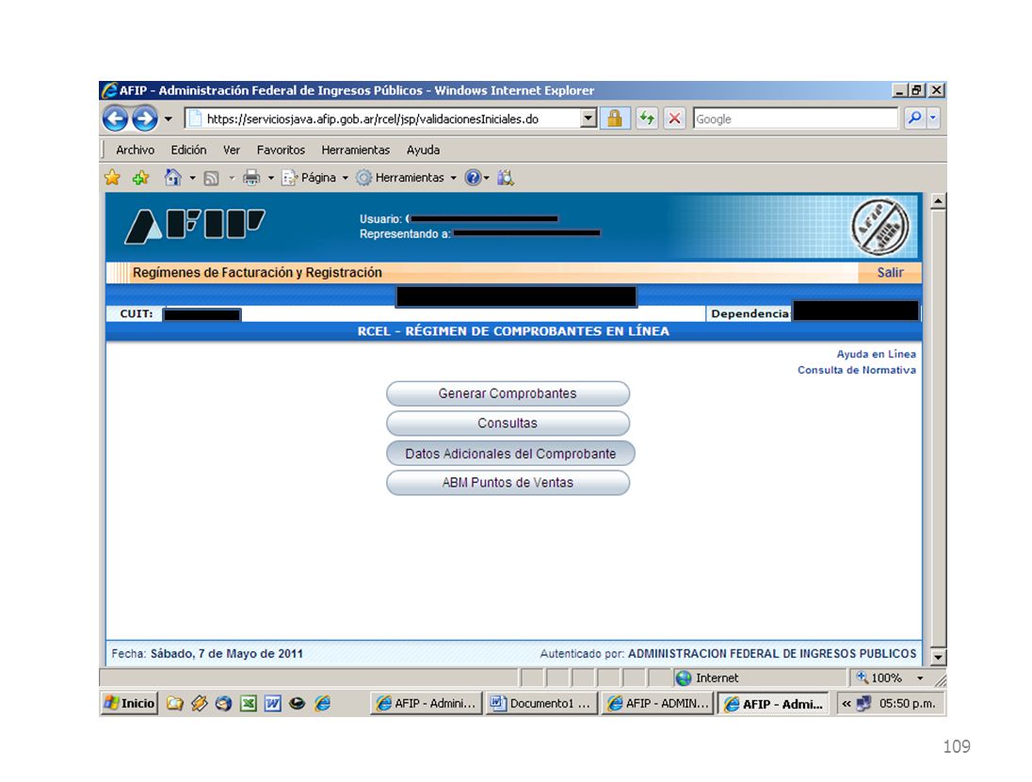Launch the Excel quick launch icon

pos(249,703)
